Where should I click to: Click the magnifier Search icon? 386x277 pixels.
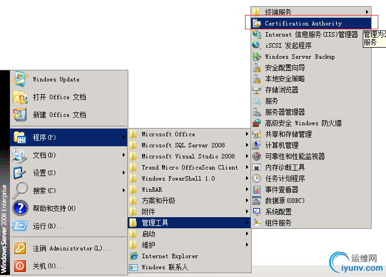tap(20, 191)
